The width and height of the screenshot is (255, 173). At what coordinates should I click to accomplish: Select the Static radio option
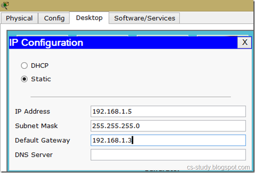25,79
